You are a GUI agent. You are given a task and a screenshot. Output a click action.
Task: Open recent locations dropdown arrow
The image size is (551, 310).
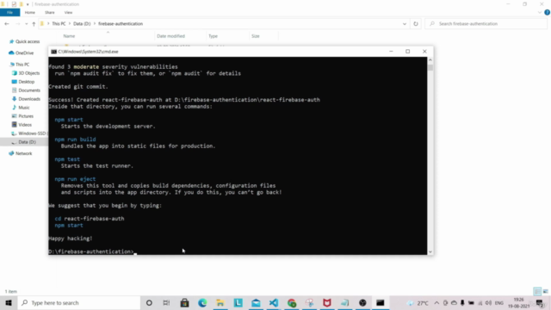tap(26, 24)
